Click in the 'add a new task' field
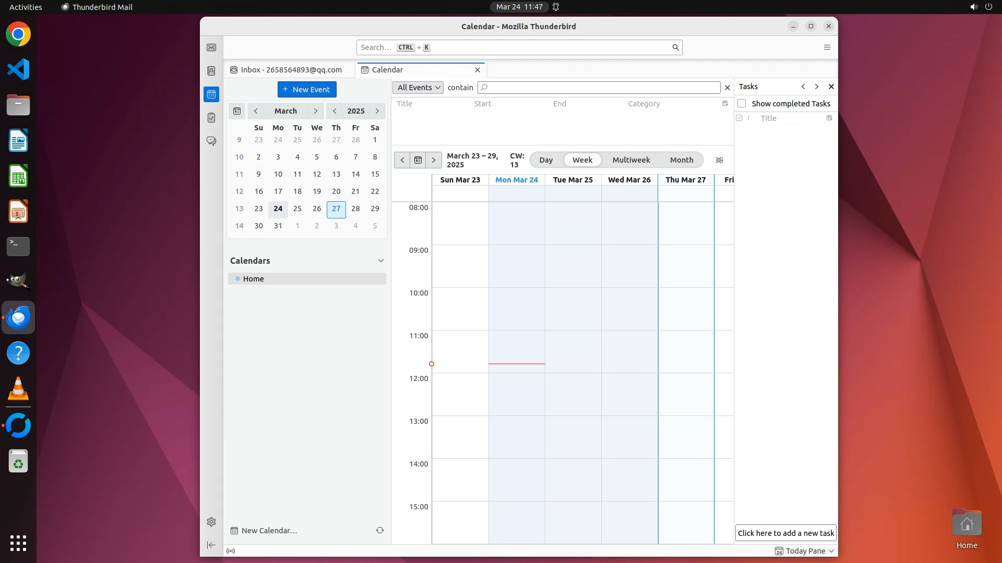Viewport: 1002px width, 563px height. [x=785, y=533]
